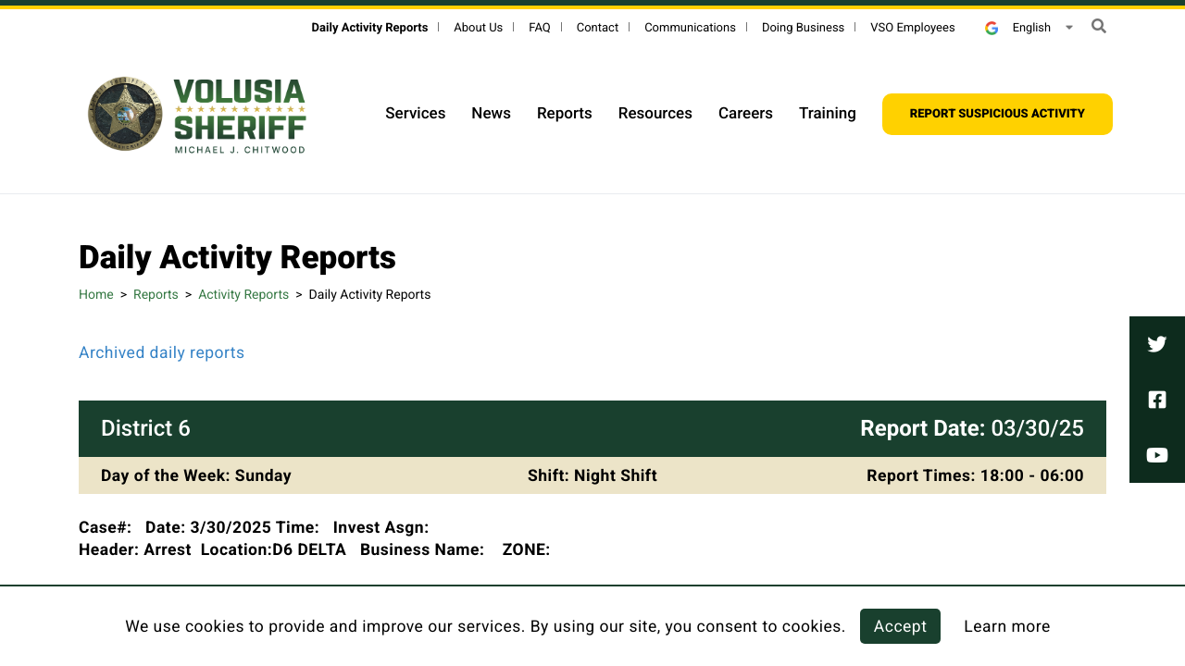Open the YouTube sidebar icon
This screenshot has height=666, width=1185.
pos(1156,454)
